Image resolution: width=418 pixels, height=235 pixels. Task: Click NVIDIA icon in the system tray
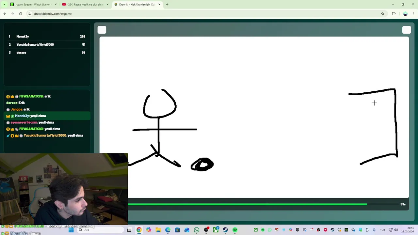click(346, 230)
